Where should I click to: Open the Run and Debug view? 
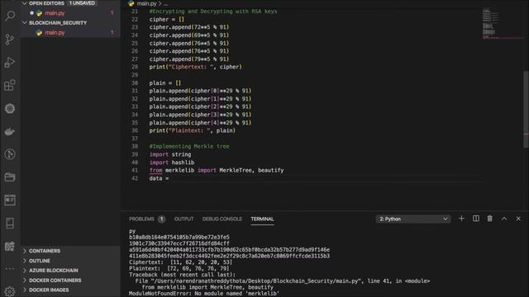pos(10,63)
